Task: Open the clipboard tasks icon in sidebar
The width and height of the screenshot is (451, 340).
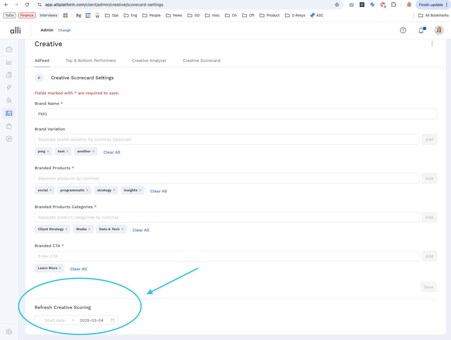Action: (x=9, y=75)
